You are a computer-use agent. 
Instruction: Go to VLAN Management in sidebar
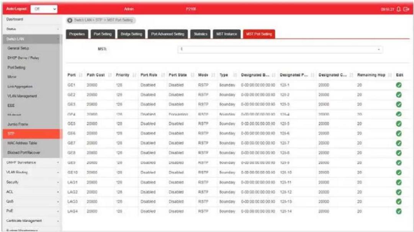[22, 96]
